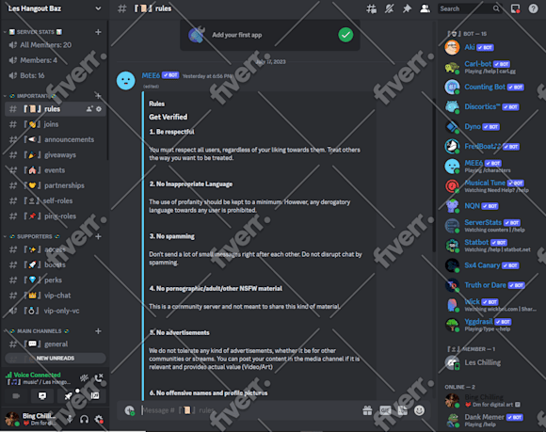The height and width of the screenshot is (432, 546).
Task: Join the vip-only-vc voice channel
Action: tap(56, 311)
